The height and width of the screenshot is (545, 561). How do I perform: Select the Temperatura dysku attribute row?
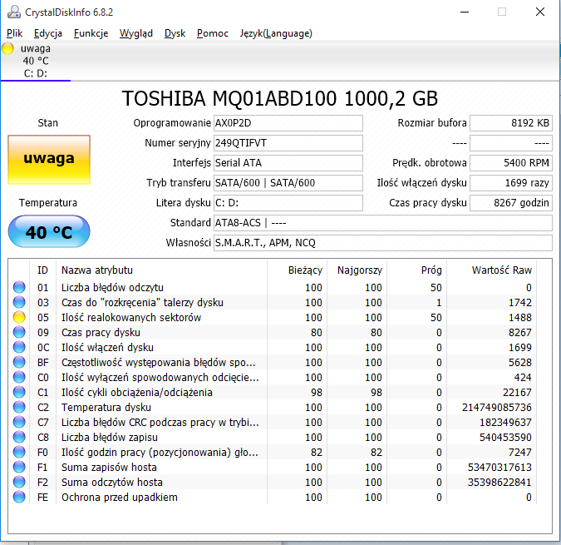pyautogui.click(x=272, y=407)
